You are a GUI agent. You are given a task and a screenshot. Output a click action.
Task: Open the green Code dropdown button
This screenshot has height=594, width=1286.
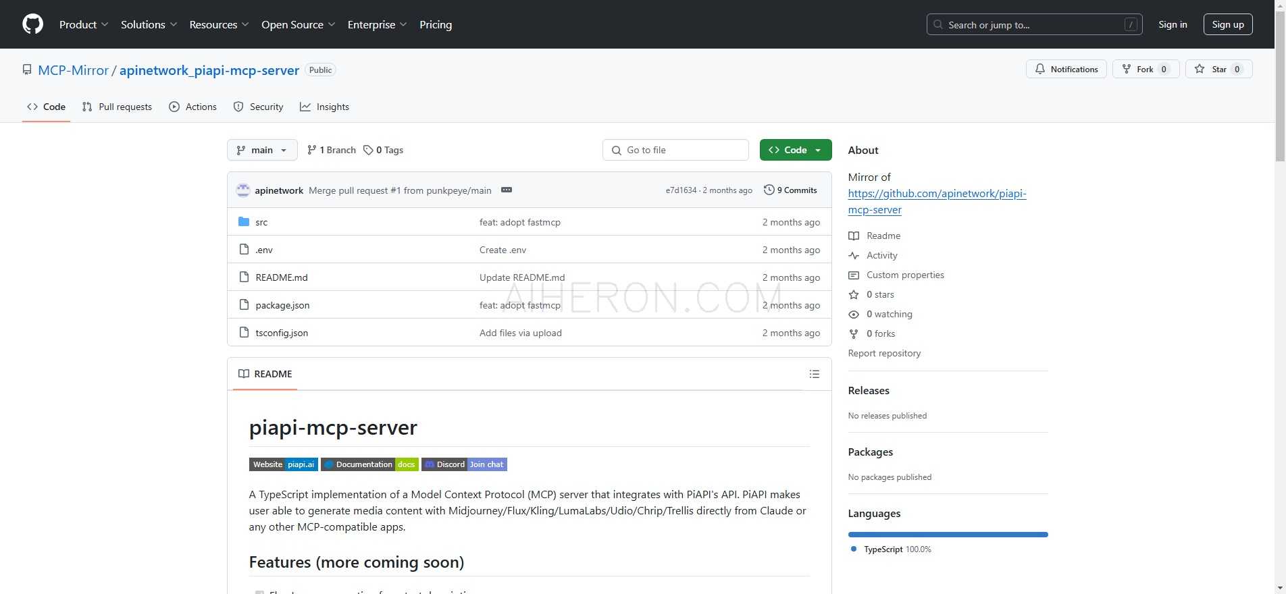point(796,150)
